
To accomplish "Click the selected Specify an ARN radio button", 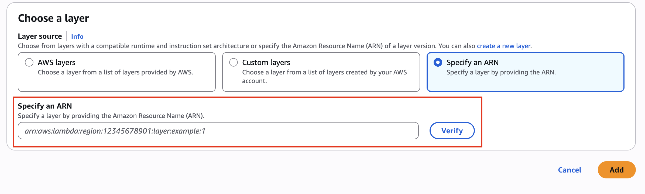I will click(x=438, y=62).
